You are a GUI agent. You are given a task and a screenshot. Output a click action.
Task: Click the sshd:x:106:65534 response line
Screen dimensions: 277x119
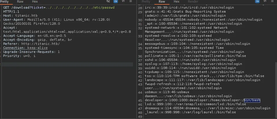(191, 60)
